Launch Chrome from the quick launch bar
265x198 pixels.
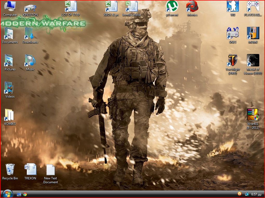pyautogui.click(x=25, y=194)
